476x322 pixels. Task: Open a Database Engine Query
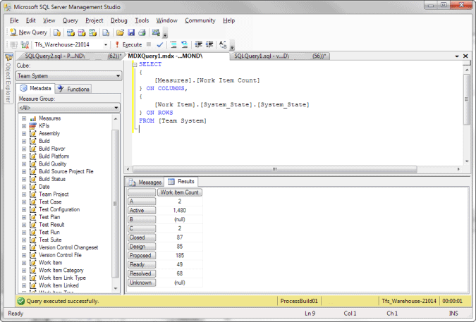(x=57, y=32)
